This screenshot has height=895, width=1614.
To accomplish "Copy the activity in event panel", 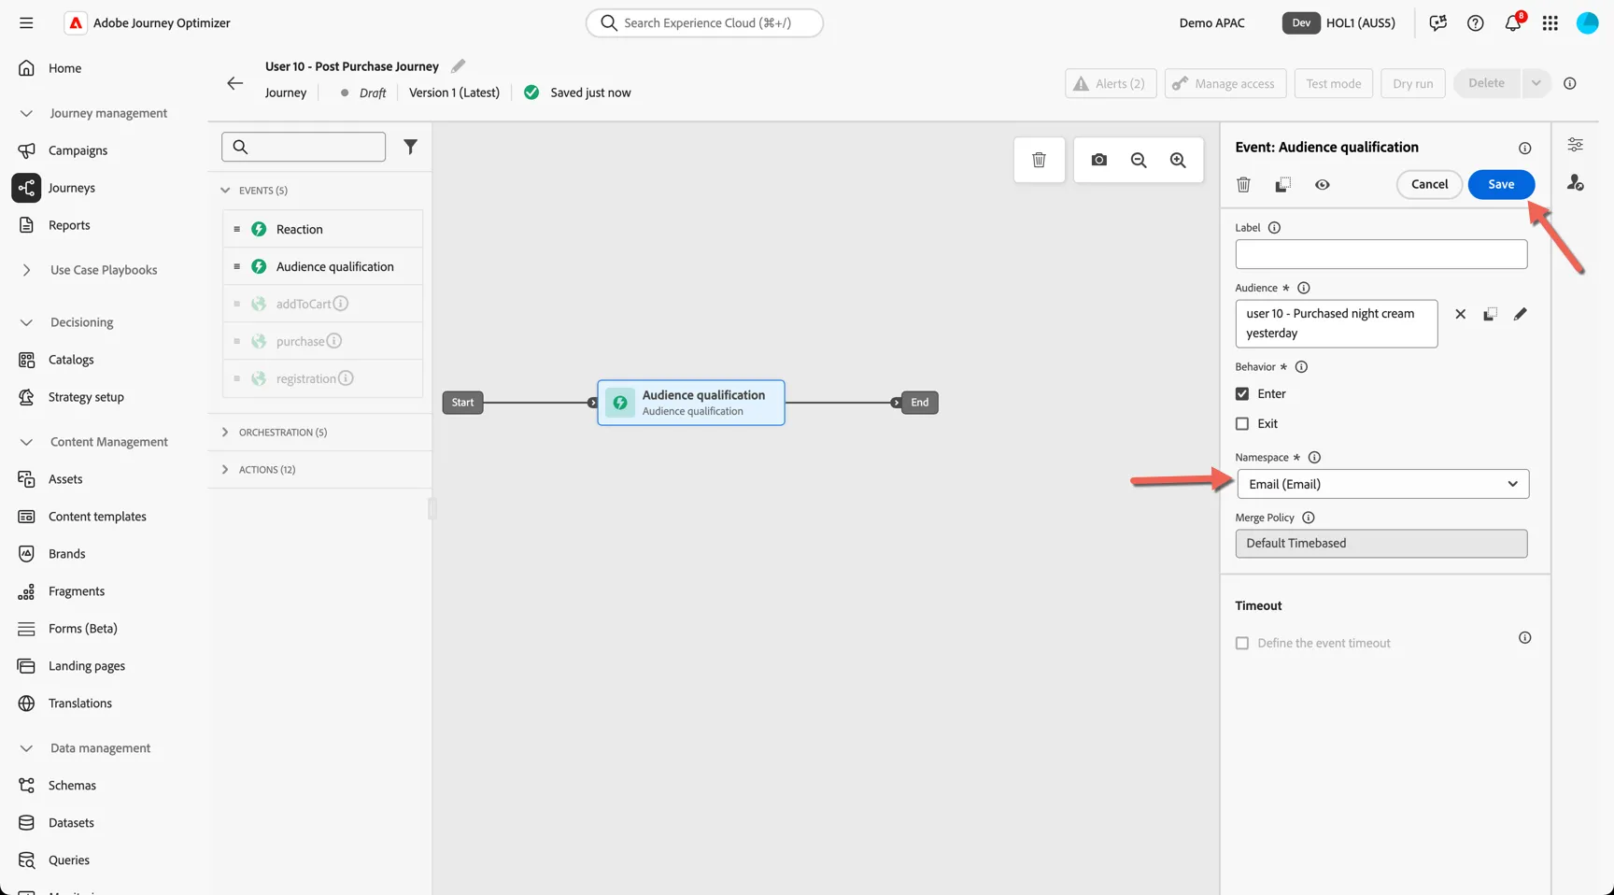I will coord(1282,184).
